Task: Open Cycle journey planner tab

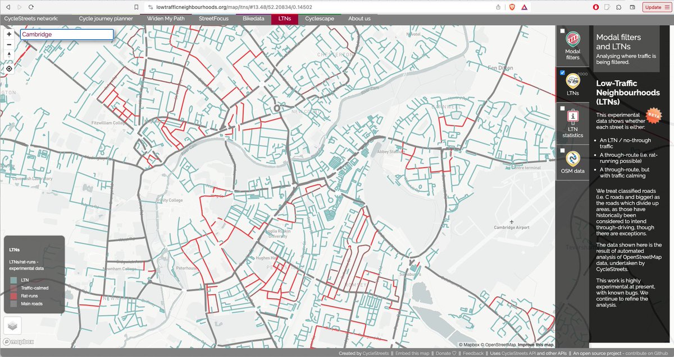Action: tap(106, 18)
